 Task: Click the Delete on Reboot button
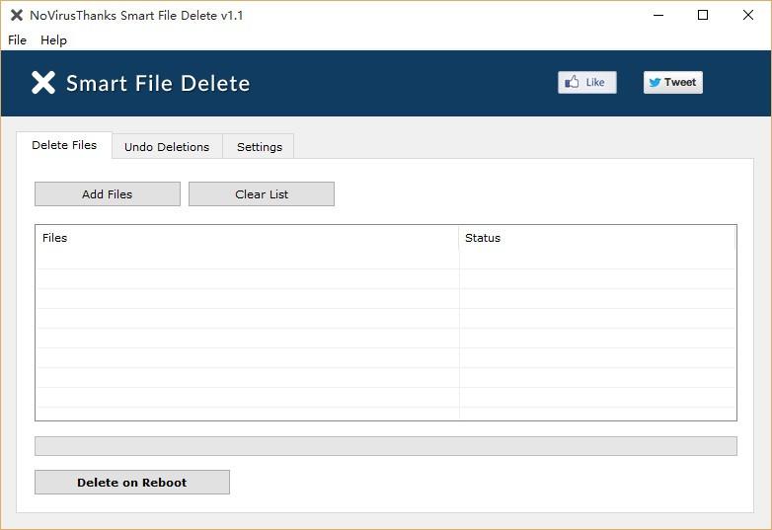132,483
